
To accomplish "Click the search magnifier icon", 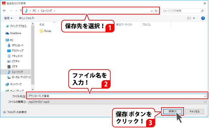I will pyautogui.click(x=202, y=11).
